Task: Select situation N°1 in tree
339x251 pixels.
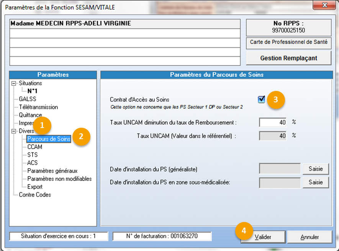Action: (33, 91)
